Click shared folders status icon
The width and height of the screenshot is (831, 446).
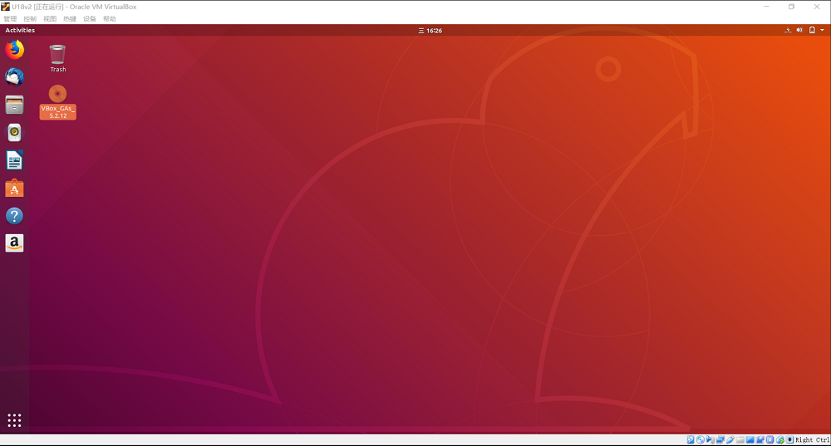pos(740,439)
